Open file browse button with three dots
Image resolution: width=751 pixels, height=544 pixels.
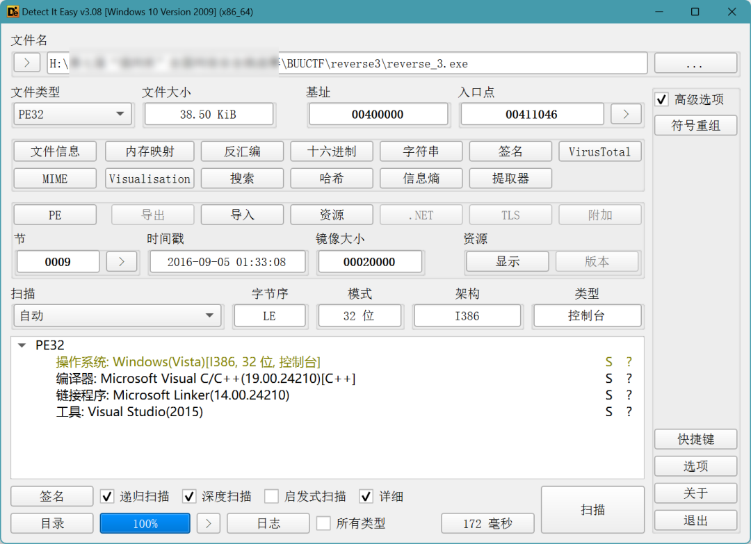(x=695, y=63)
